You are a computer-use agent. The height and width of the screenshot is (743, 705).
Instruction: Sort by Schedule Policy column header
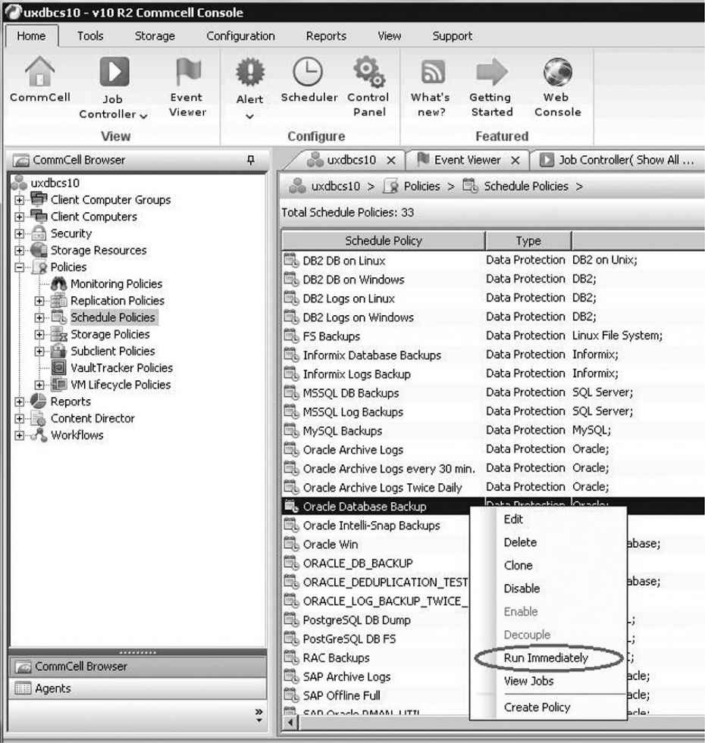(384, 241)
